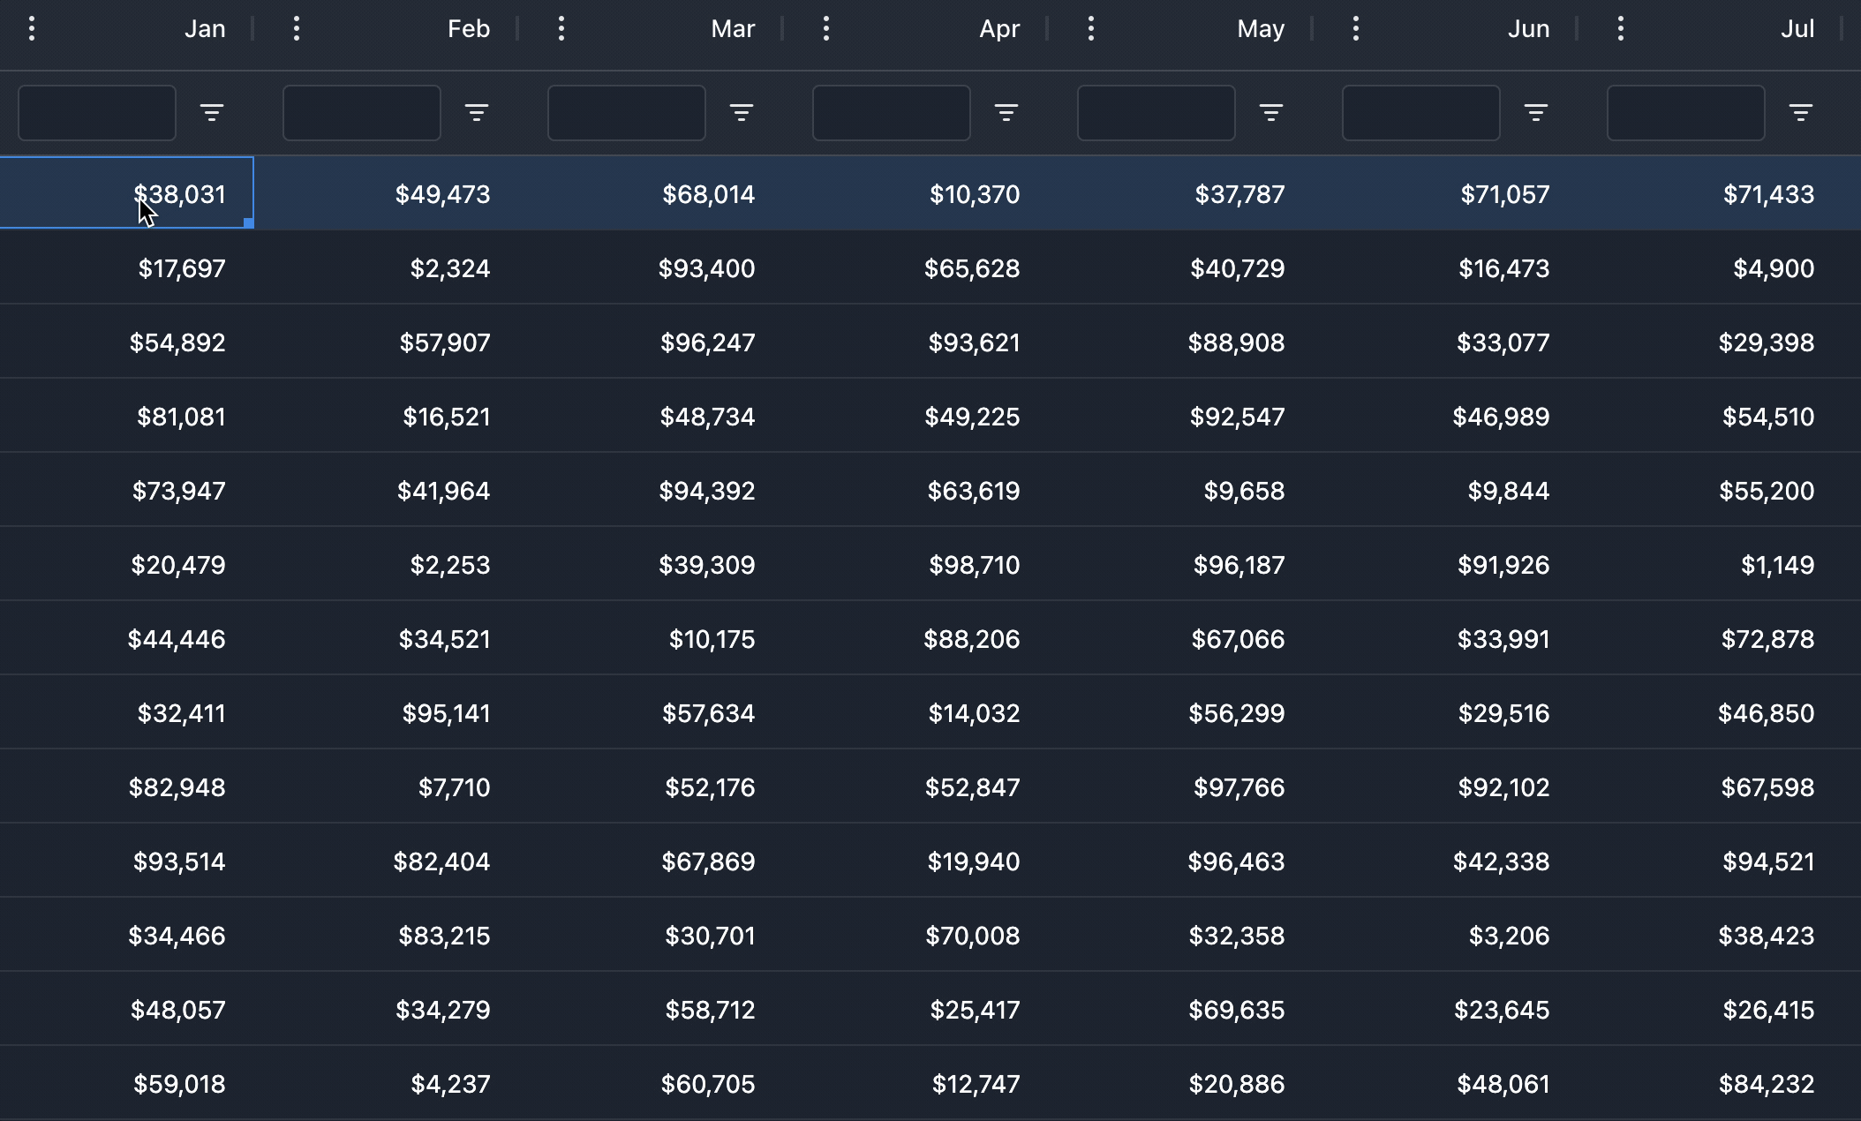The height and width of the screenshot is (1121, 1861).
Task: Open the Jun column menu icon
Action: 1356,29
